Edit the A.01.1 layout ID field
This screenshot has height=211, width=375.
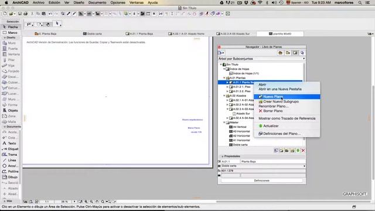coord(230,162)
